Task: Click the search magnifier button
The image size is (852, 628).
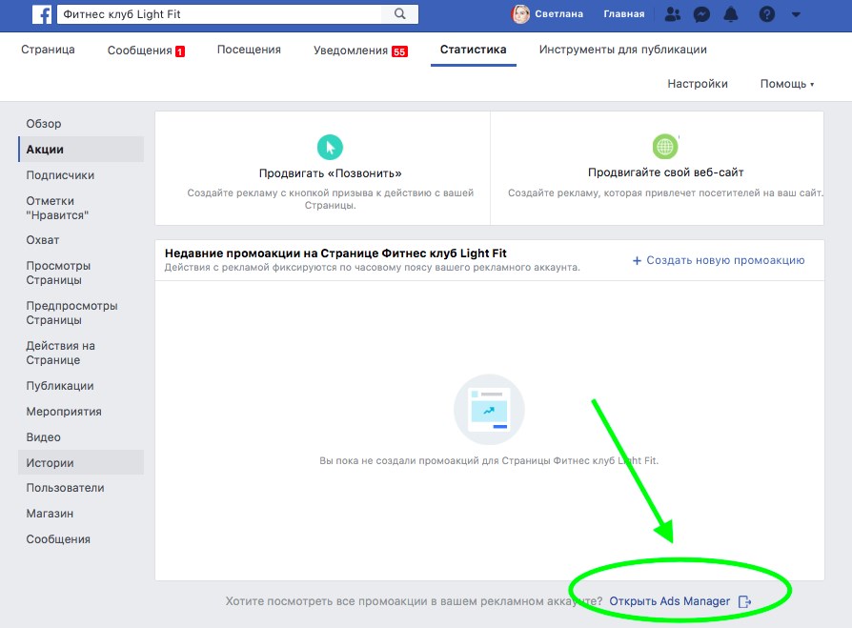Action: click(400, 14)
